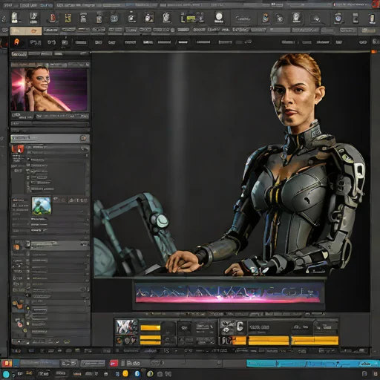Open the highlighted peach-colored tab in second toolbar row
Screen dimensions: 380x380
pyautogui.click(x=26, y=31)
